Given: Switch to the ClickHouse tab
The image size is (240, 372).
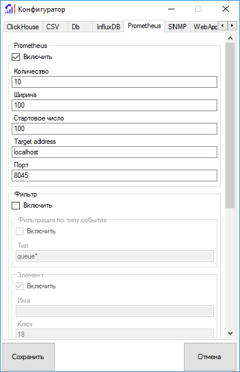Looking at the screenshot, I should (x=23, y=27).
